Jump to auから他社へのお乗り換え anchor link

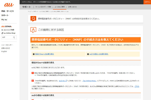[x=99, y=54]
